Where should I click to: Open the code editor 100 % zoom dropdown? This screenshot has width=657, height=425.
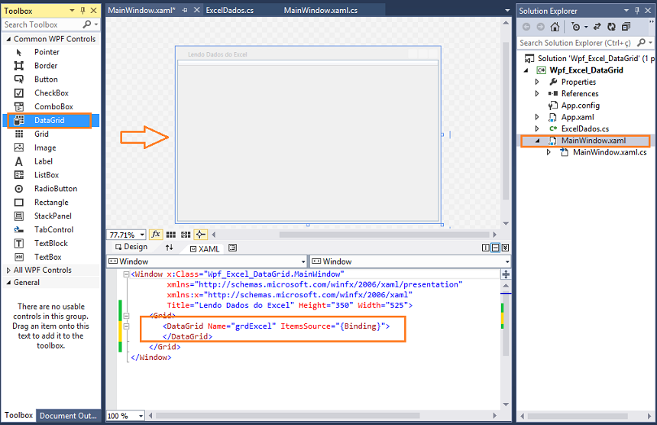[x=141, y=416]
